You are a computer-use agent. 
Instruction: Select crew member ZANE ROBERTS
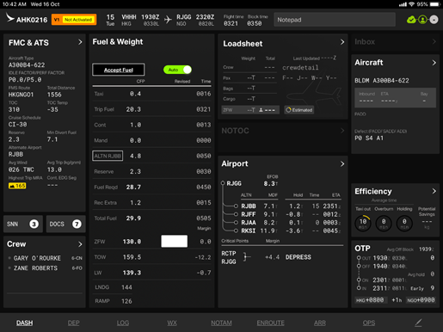(35, 268)
